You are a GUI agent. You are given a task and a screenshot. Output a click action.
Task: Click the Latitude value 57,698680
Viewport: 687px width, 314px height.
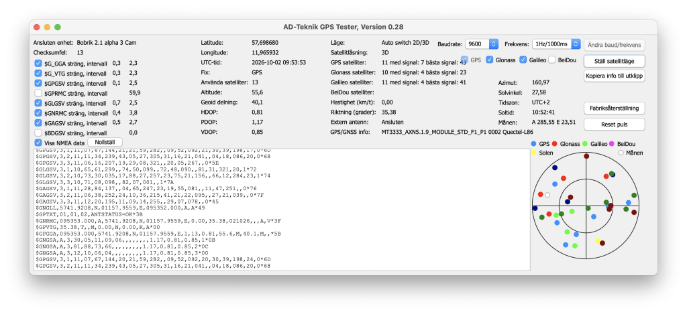coord(265,43)
